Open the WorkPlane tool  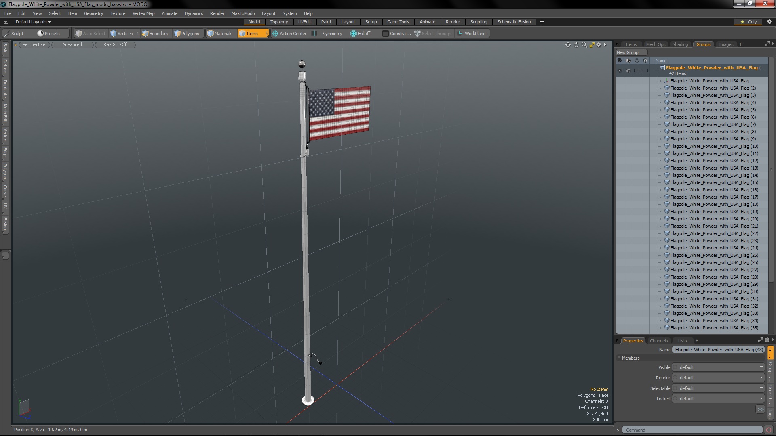[x=471, y=34]
